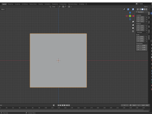Toggle snapping magnet icon
Viewport: 152px width, 114px height.
(63, 7)
